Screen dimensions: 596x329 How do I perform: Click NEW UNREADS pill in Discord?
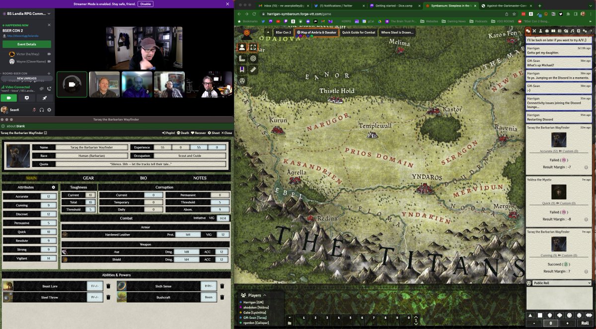27,78
